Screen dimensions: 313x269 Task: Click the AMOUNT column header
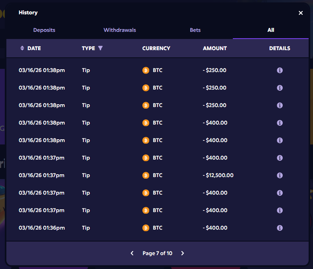coord(215,48)
